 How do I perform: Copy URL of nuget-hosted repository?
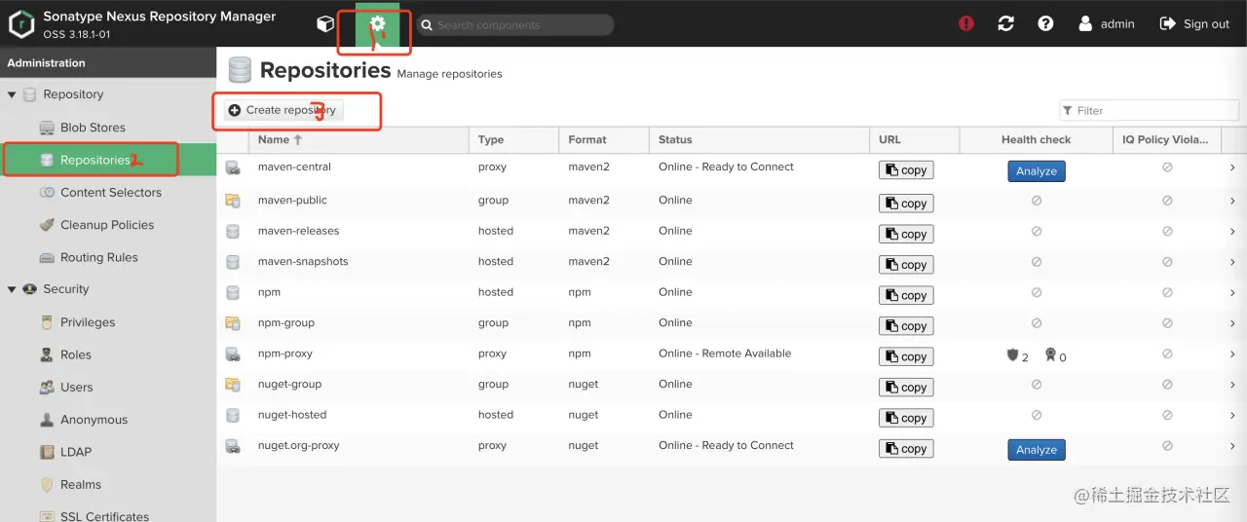[906, 418]
